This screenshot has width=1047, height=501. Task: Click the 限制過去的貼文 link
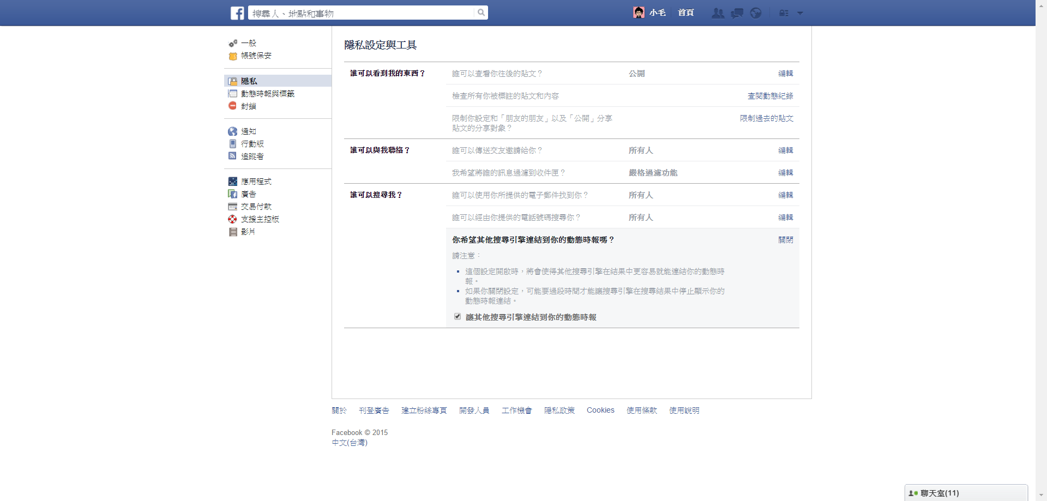(766, 118)
